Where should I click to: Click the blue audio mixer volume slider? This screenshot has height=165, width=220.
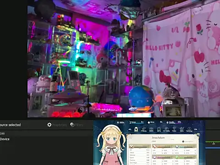pos(213,148)
